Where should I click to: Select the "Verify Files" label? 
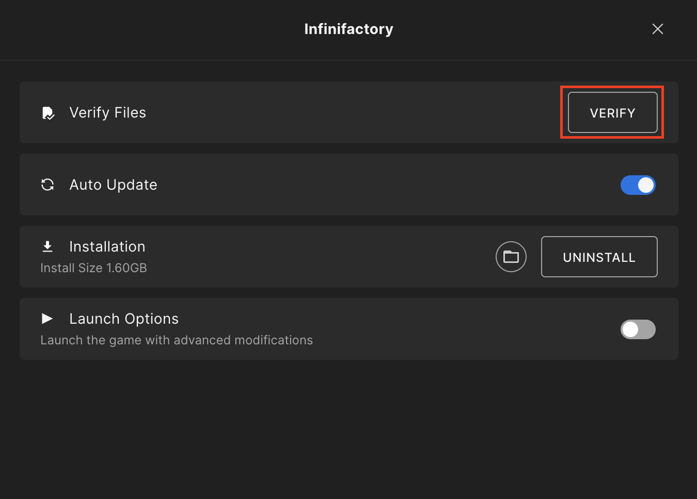tap(107, 112)
